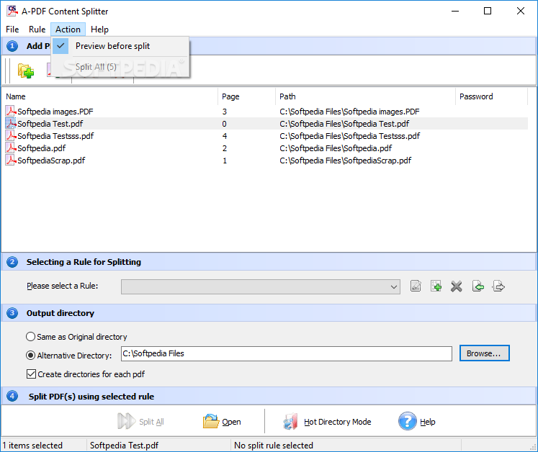Click 'No split rule selected' status text
Screen dimensions: 538x452
click(274, 445)
